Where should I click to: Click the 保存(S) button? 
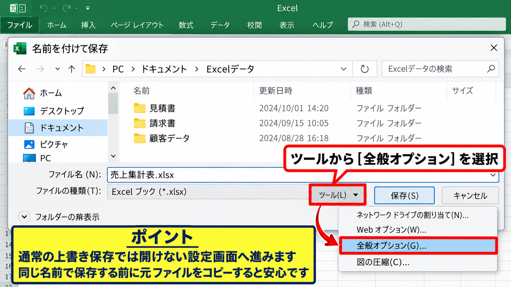[x=404, y=196]
